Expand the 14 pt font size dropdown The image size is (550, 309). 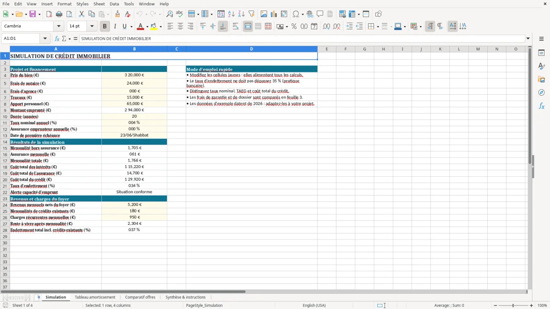pyautogui.click(x=92, y=27)
